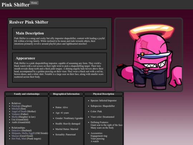Screen dimensions: 193x145
Task: Select the Physical Description header
Action: pos(104,94)
